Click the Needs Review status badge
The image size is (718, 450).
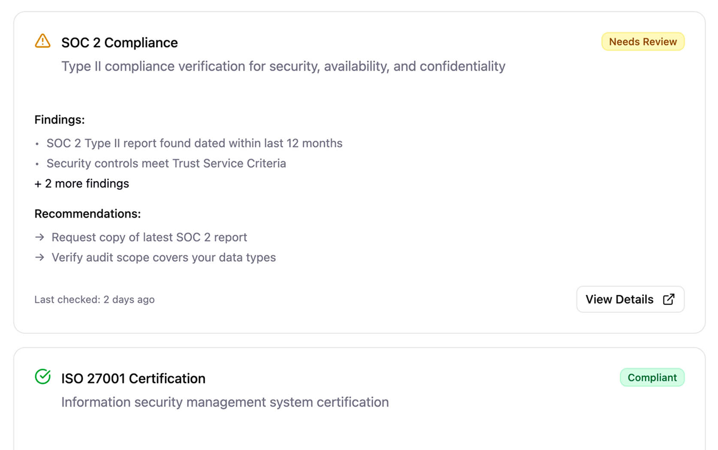pos(643,42)
